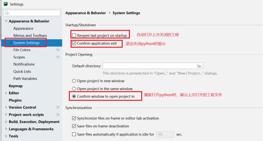Open the Appearance settings page
Screen dimensions: 263x141
click(x=23, y=28)
